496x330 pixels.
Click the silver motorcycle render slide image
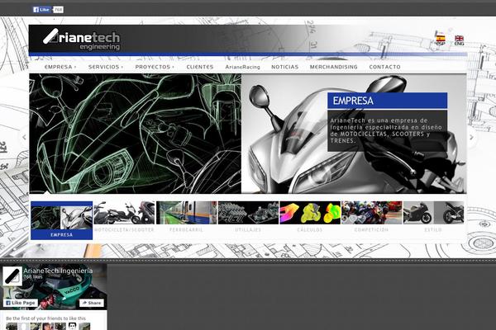(x=354, y=134)
